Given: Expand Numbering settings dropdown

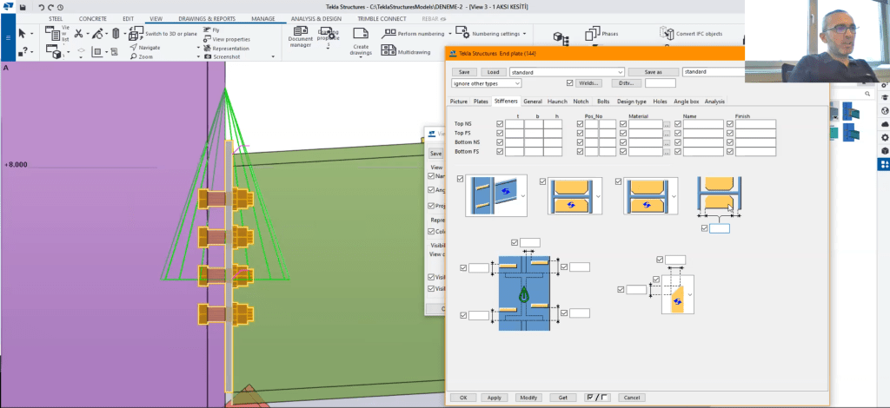Looking at the screenshot, I should pos(525,34).
